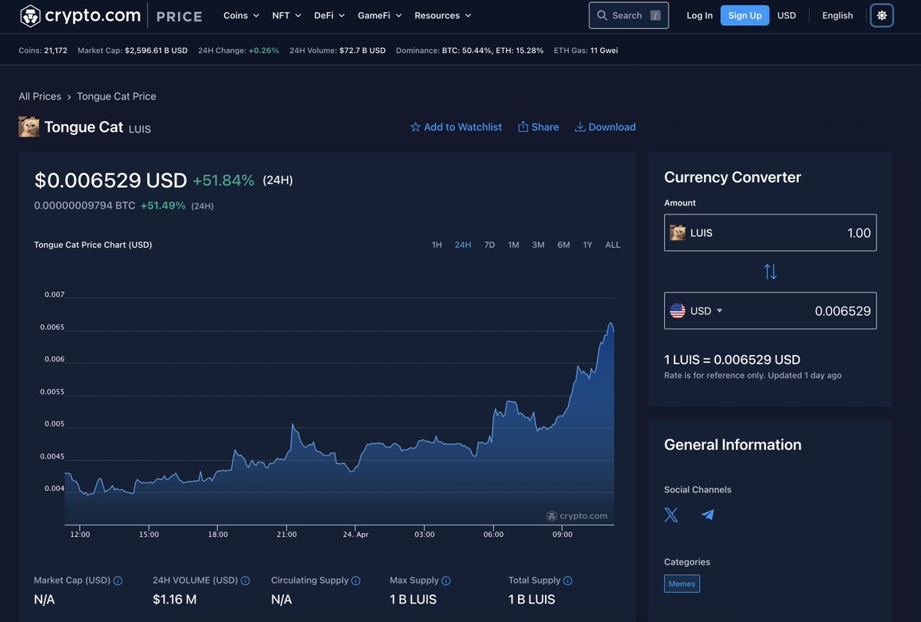Viewport: 921px width, 622px height.
Task: Share the Tongue Cat price page
Action: 538,127
